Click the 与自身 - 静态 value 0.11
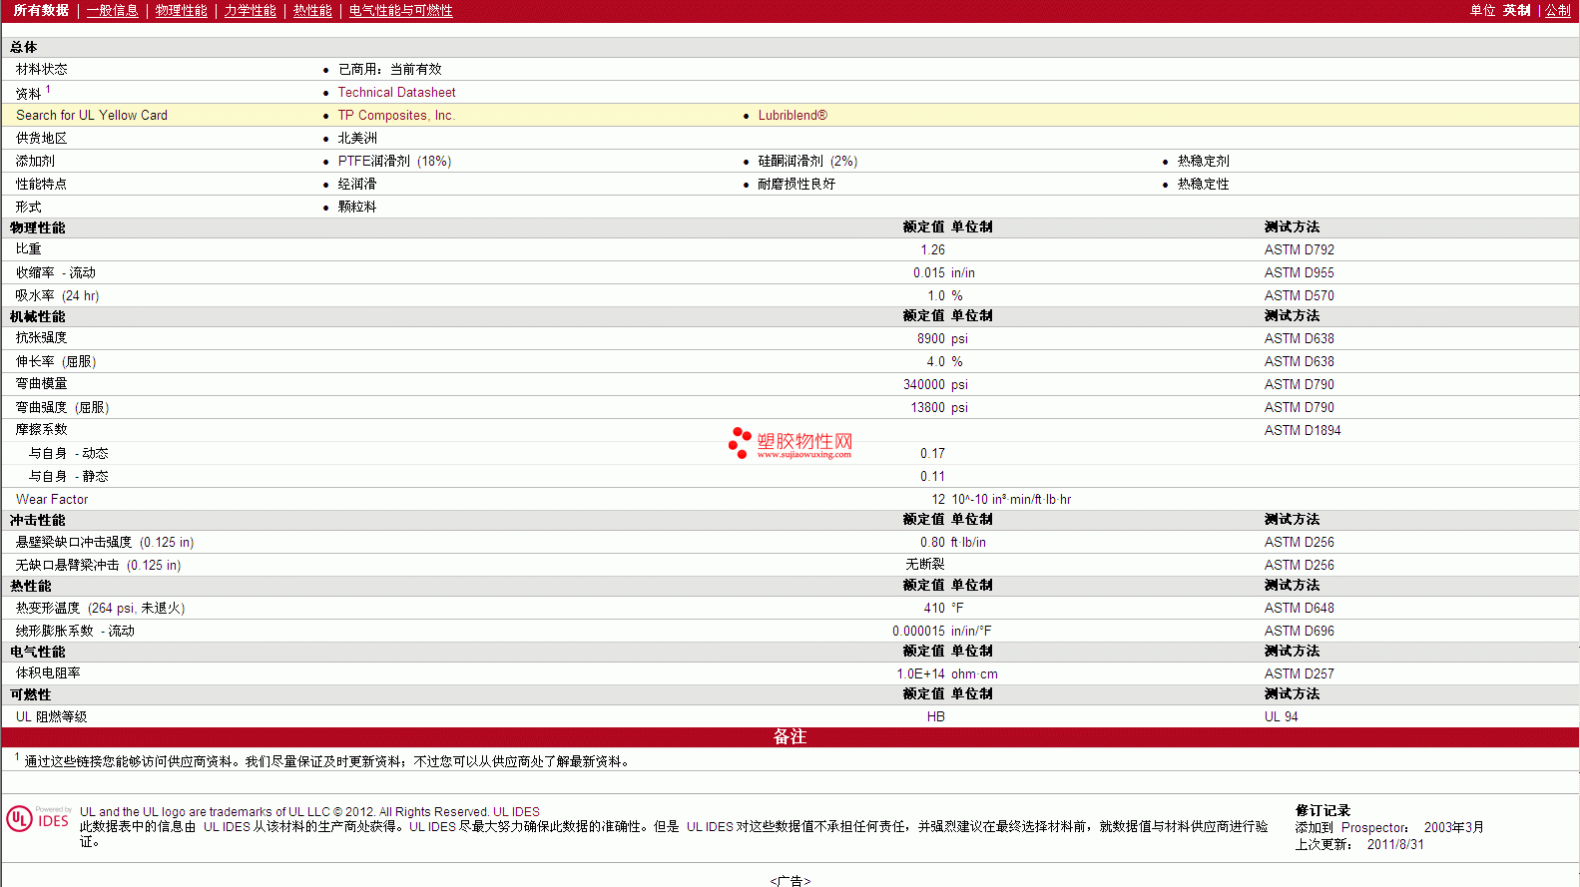1580x887 pixels. 932,477
